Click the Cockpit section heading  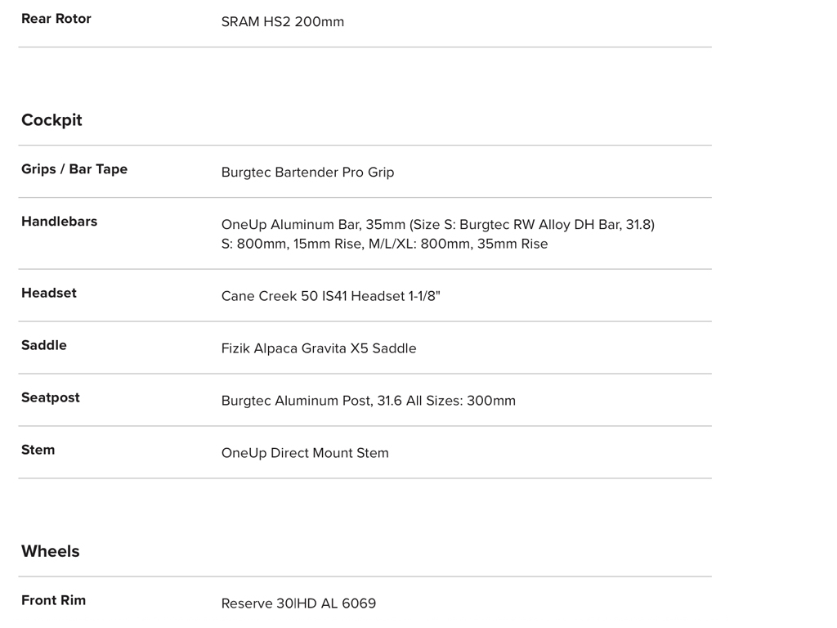(51, 120)
